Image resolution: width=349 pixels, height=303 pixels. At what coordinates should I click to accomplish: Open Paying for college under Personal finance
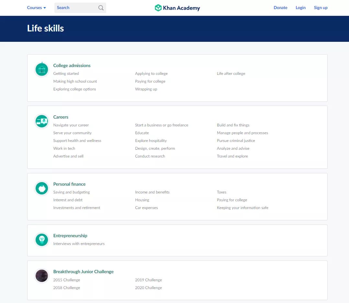(x=232, y=200)
